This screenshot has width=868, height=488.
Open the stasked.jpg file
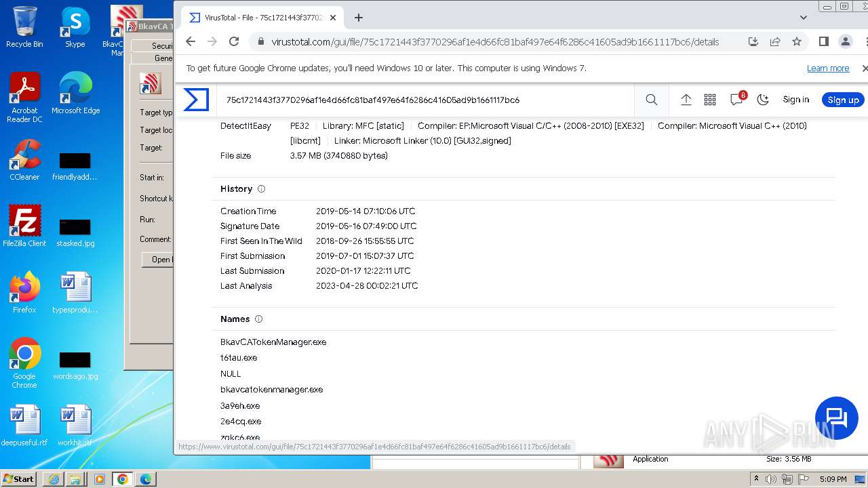[x=75, y=232]
